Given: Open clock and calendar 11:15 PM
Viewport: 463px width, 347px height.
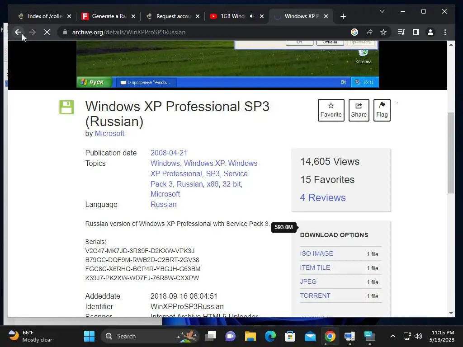Looking at the screenshot, I should coord(442,336).
